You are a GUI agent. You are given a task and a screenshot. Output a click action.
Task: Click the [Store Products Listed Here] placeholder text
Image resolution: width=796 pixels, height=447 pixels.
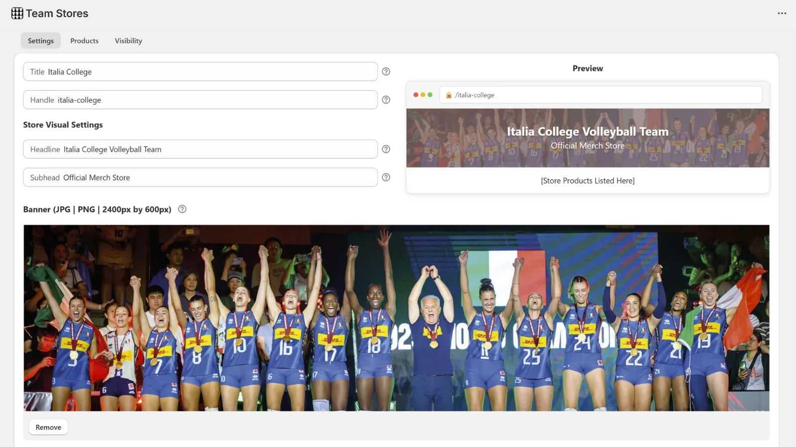click(x=588, y=181)
